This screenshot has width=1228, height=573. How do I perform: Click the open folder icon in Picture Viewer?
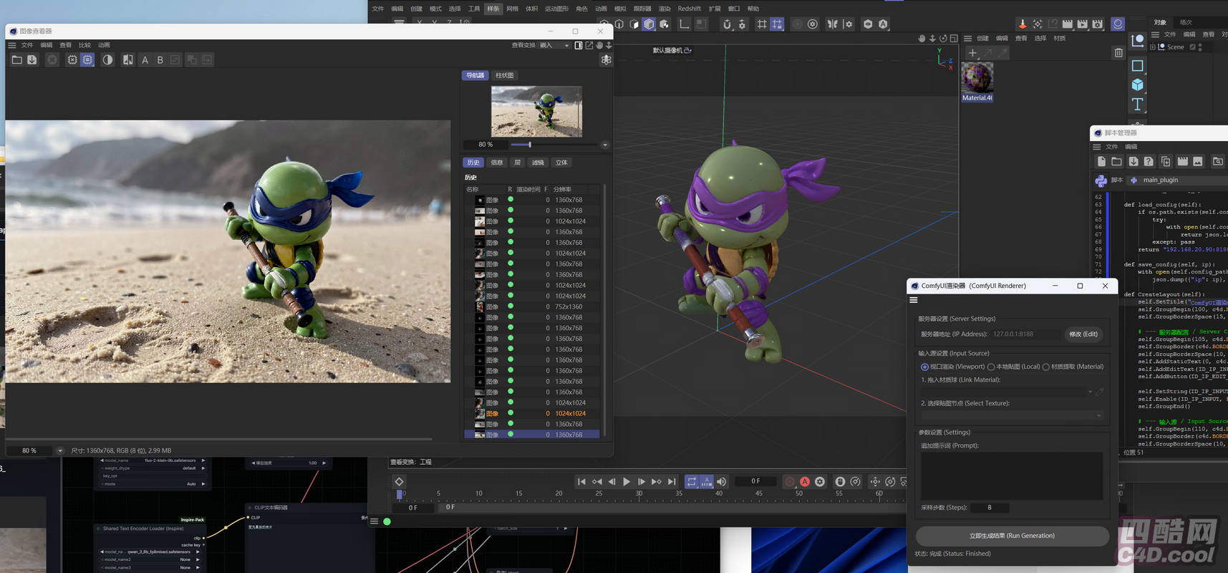pos(16,60)
